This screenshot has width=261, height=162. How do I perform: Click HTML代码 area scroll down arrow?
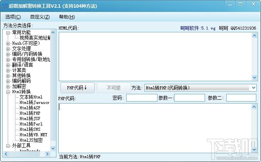pos(254,77)
